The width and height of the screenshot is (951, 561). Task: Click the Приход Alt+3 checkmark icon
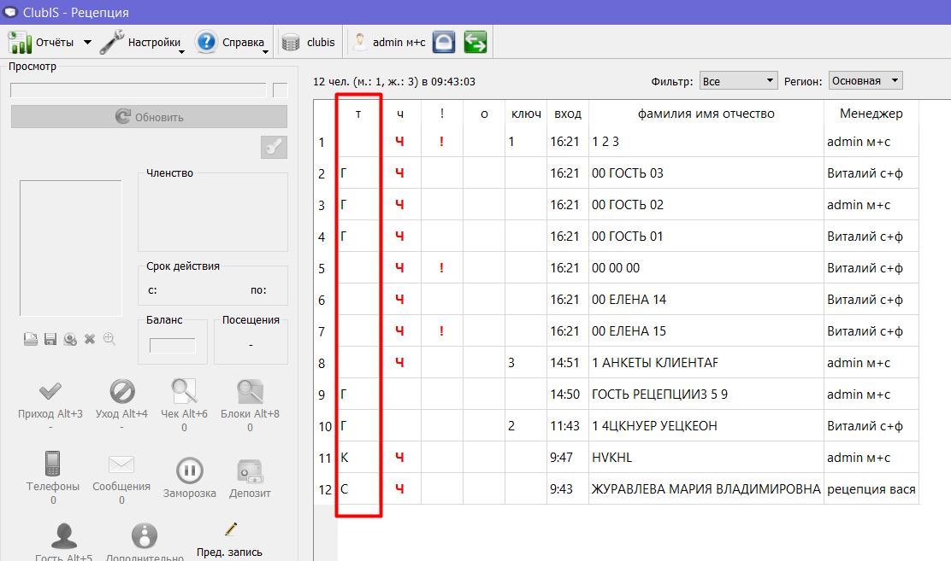[50, 391]
